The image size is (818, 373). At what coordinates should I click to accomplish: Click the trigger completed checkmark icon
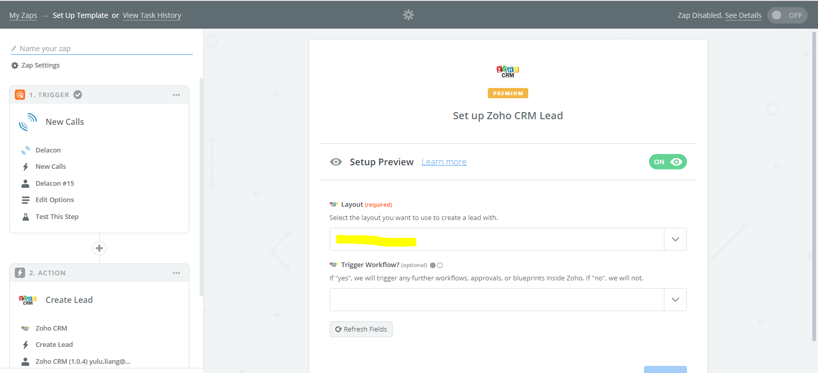tap(78, 95)
